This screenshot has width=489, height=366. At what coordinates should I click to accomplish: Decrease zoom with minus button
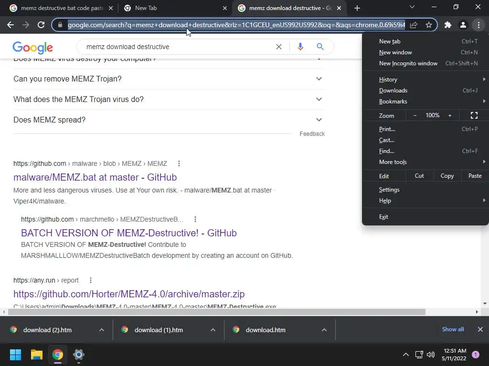coord(415,115)
